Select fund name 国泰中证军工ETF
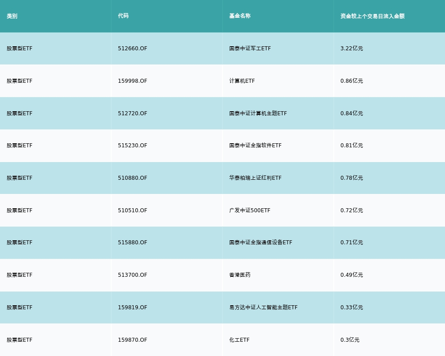Viewport: 445px width, 356px height. coord(250,49)
